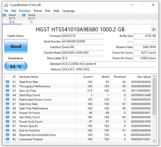Click raw value 000D004A0000
The width and height of the screenshot is (161, 147).
tap(141, 135)
